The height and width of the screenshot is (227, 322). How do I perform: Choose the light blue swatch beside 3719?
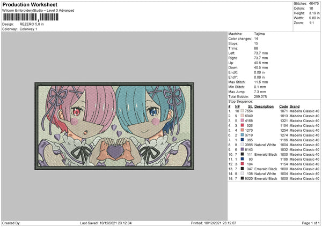coord(243,135)
